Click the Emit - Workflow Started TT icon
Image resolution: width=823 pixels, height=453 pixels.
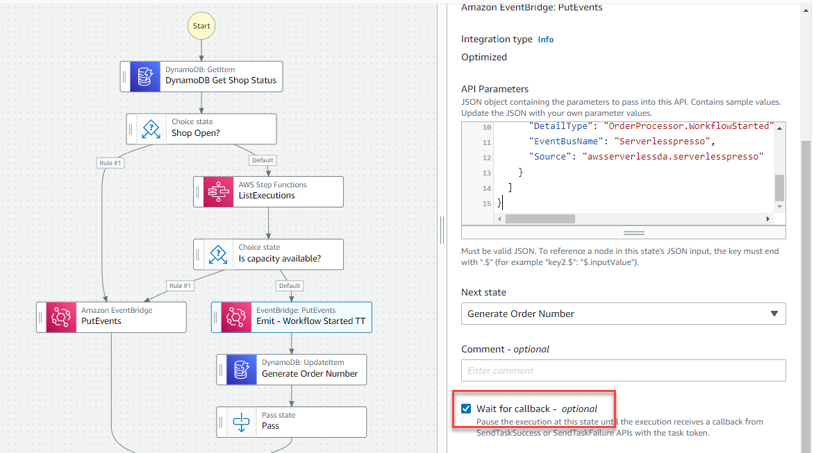[236, 317]
